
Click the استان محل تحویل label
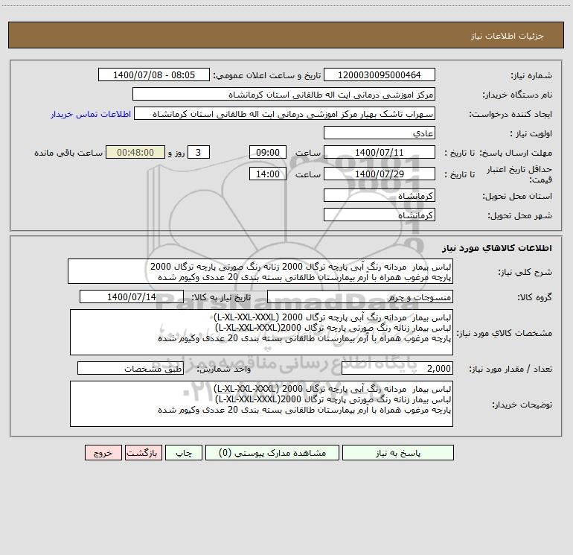(x=517, y=196)
